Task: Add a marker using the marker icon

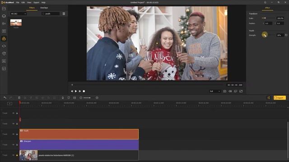Action: pyautogui.click(x=69, y=98)
